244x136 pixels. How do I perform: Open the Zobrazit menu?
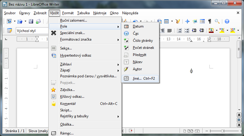click(x=40, y=13)
